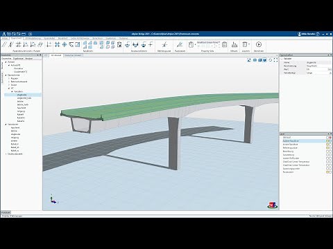
Task: Toggle left checkbox of Äußere Randlinie layer
Action: 327,141
